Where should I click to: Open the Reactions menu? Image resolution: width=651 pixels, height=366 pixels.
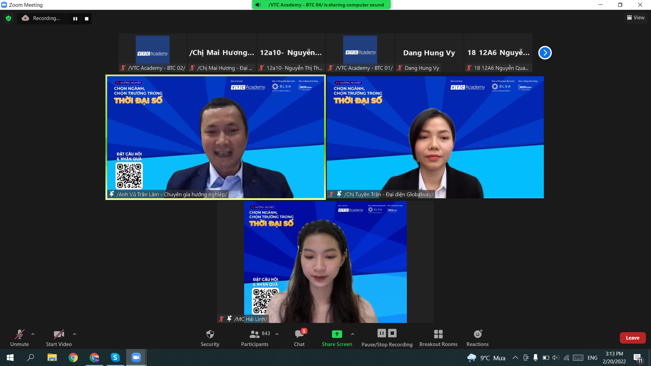tap(477, 338)
